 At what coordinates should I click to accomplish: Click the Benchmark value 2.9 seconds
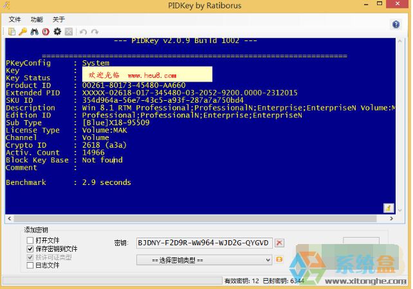click(106, 182)
